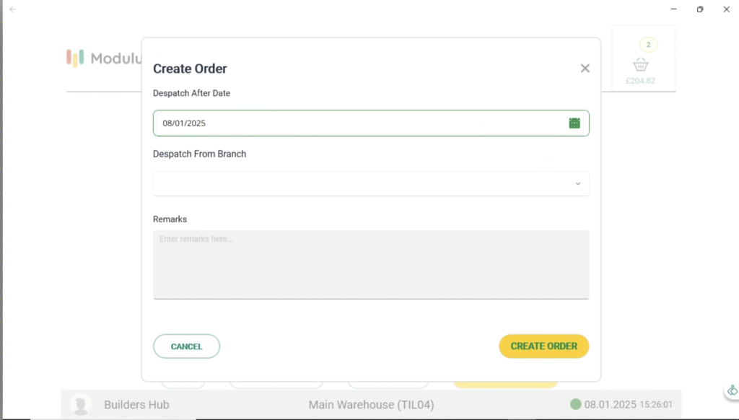Image resolution: width=739 pixels, height=420 pixels.
Task: Click the floating diamond widget icon
Action: pos(732,390)
